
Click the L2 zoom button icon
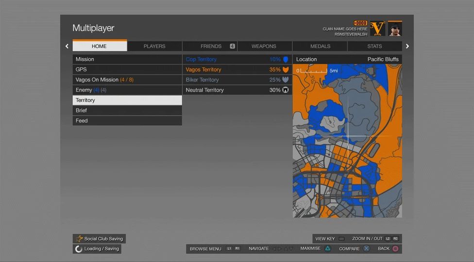click(x=388, y=239)
